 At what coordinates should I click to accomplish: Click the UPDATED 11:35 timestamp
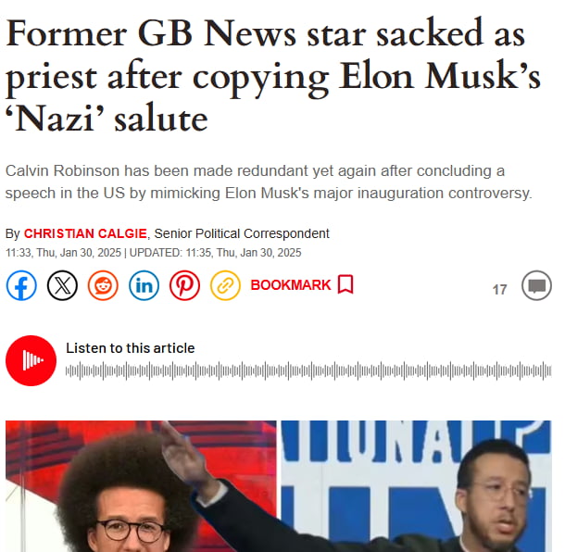215,253
